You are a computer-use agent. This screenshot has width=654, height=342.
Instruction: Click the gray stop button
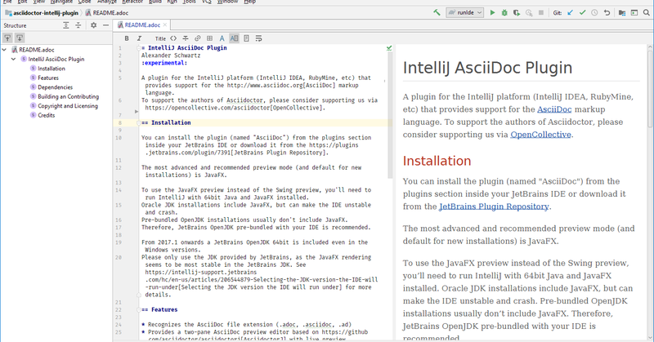[541, 12]
